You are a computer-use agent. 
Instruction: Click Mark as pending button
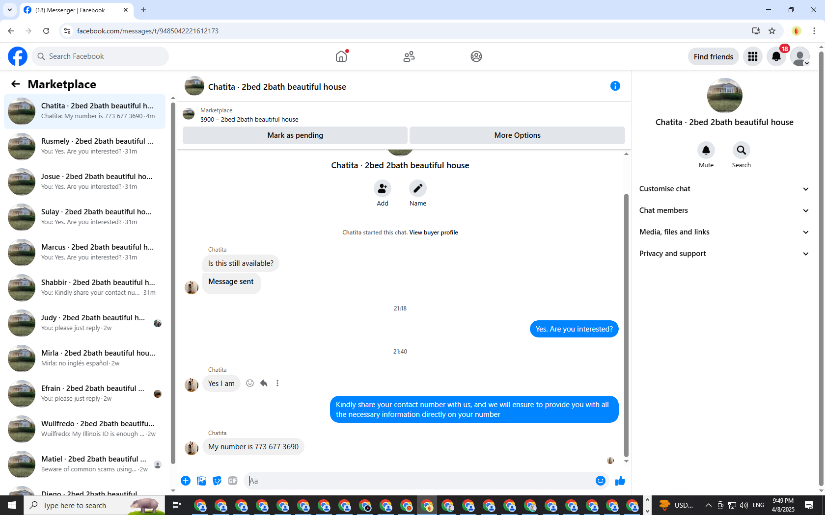[x=295, y=135]
